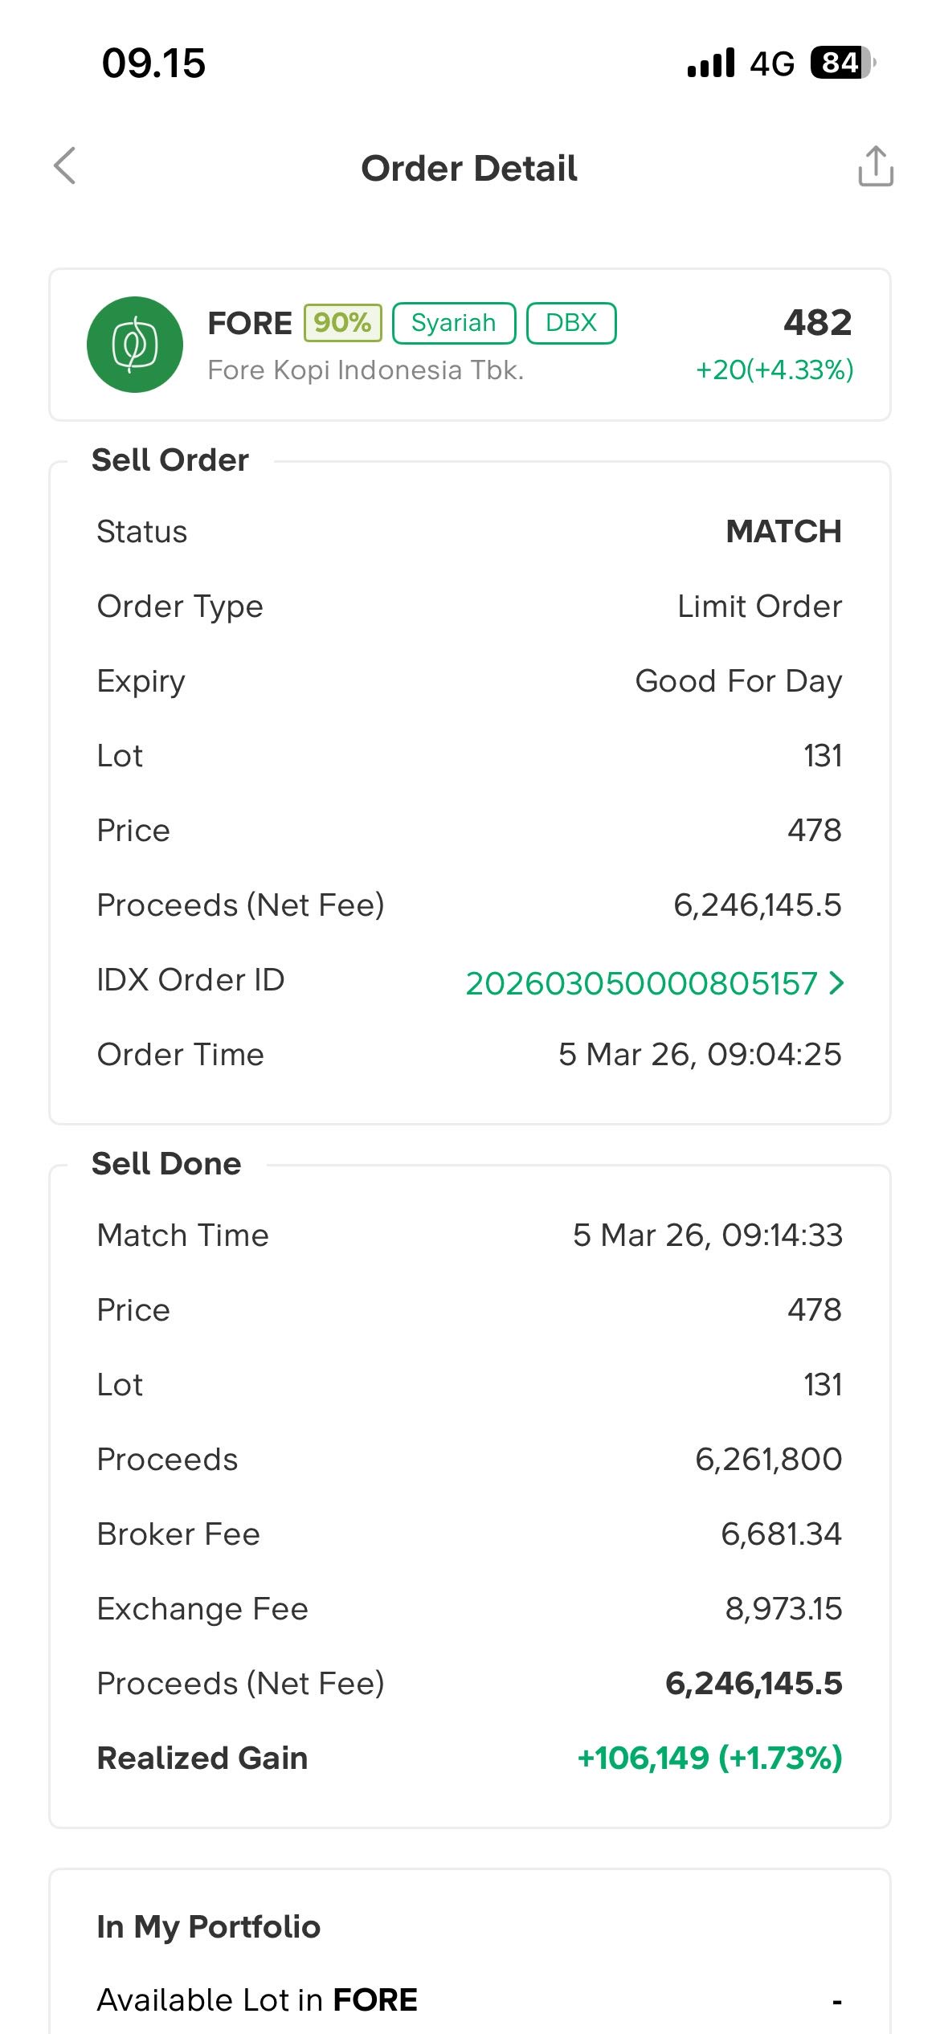Tap the DBX tag

click(571, 323)
